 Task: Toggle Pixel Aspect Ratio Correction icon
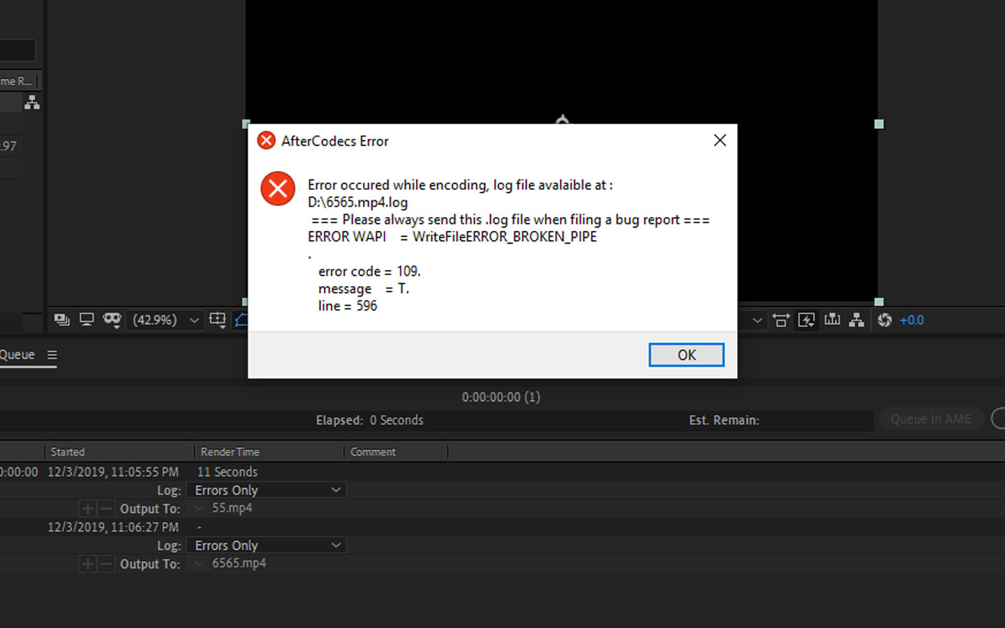coord(781,320)
